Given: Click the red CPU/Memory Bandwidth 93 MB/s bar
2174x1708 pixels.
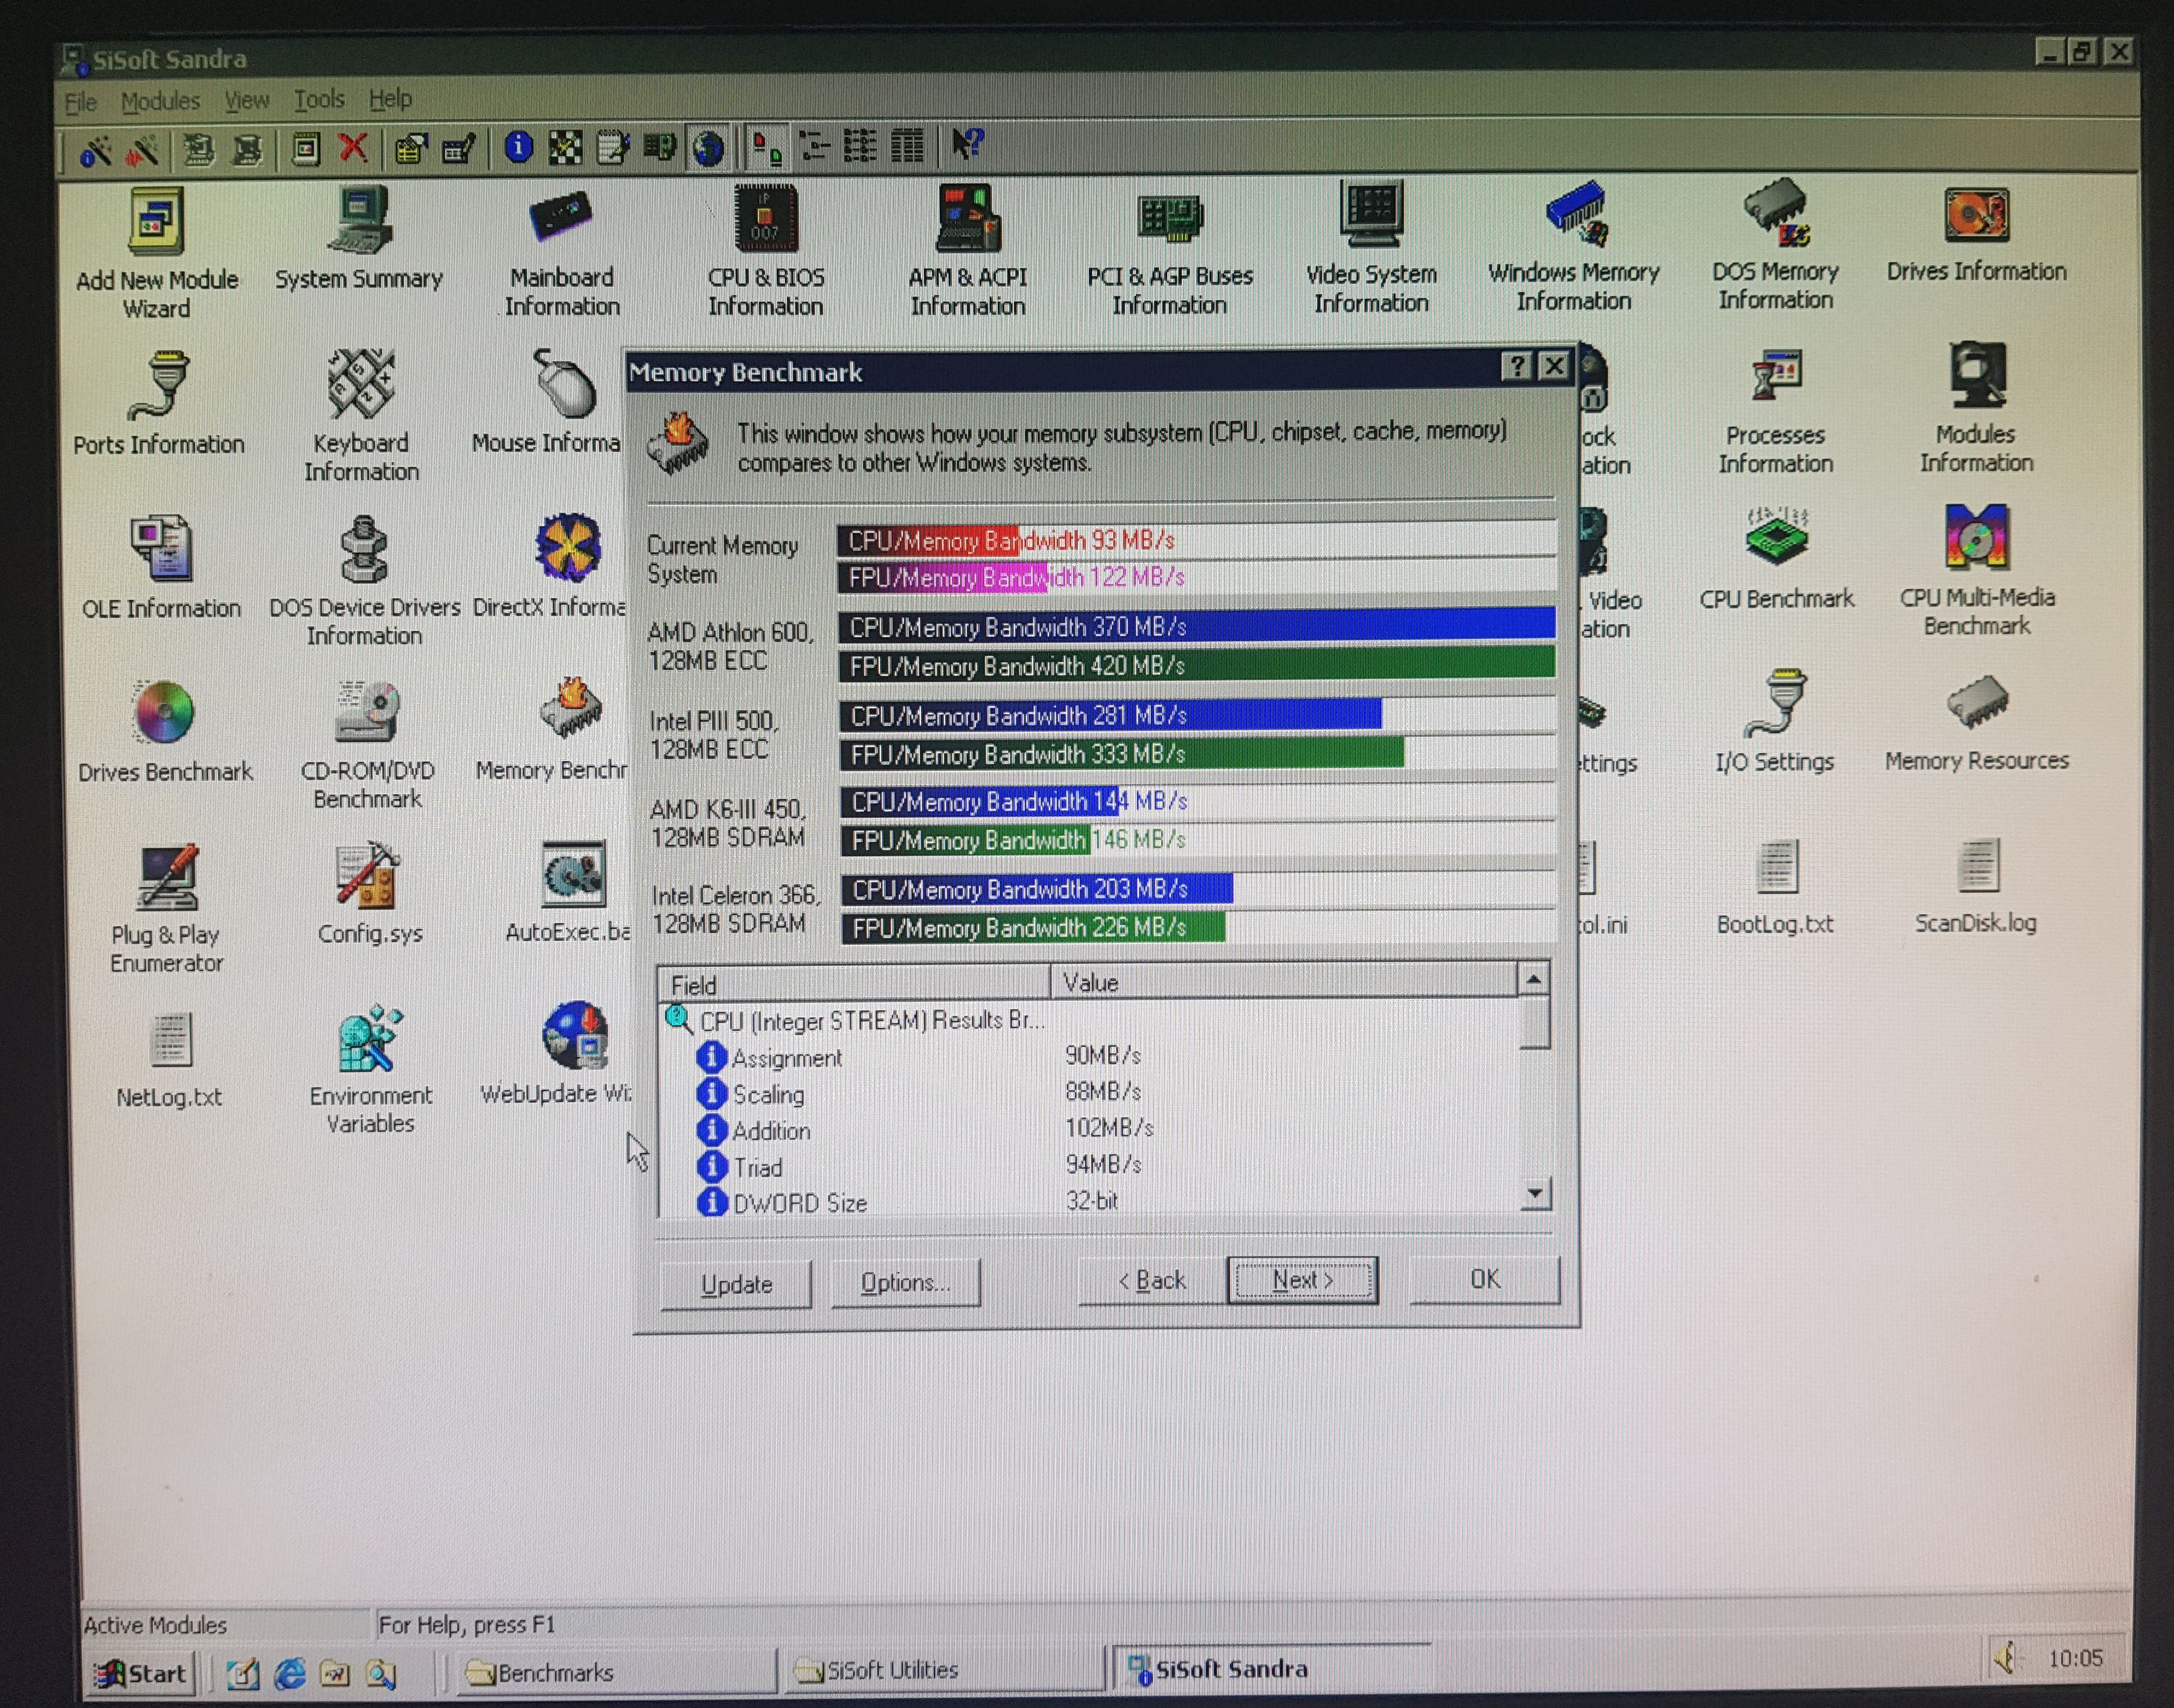Looking at the screenshot, I should pyautogui.click(x=1196, y=541).
